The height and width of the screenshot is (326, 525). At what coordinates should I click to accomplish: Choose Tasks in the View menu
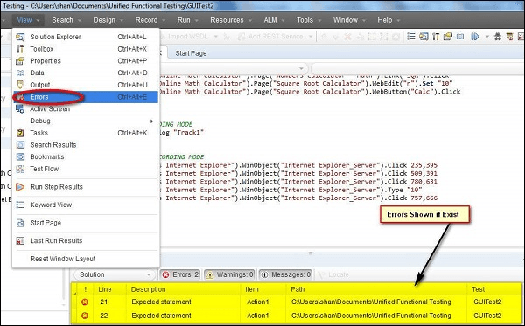(86, 133)
